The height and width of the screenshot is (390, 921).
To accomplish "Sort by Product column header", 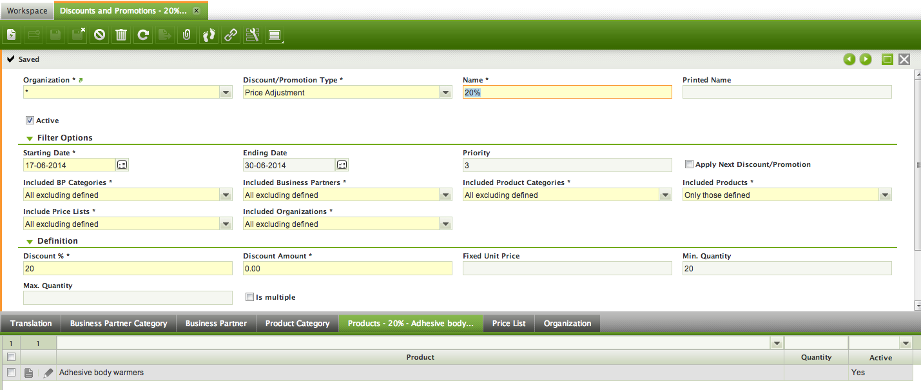I will pos(420,357).
